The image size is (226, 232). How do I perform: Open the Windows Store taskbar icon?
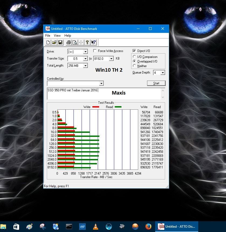point(16,227)
